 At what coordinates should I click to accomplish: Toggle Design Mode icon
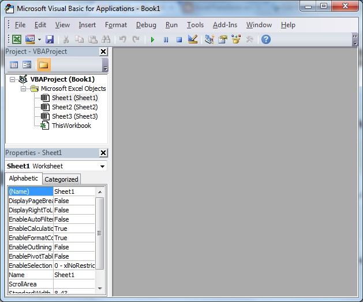193,39
